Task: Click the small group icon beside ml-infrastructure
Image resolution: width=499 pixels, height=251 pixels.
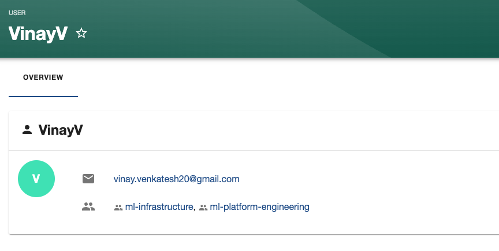Action: click(118, 207)
